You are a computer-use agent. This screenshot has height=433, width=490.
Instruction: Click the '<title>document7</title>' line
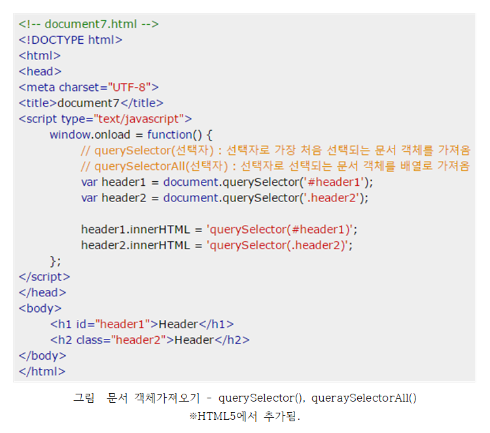tap(91, 103)
